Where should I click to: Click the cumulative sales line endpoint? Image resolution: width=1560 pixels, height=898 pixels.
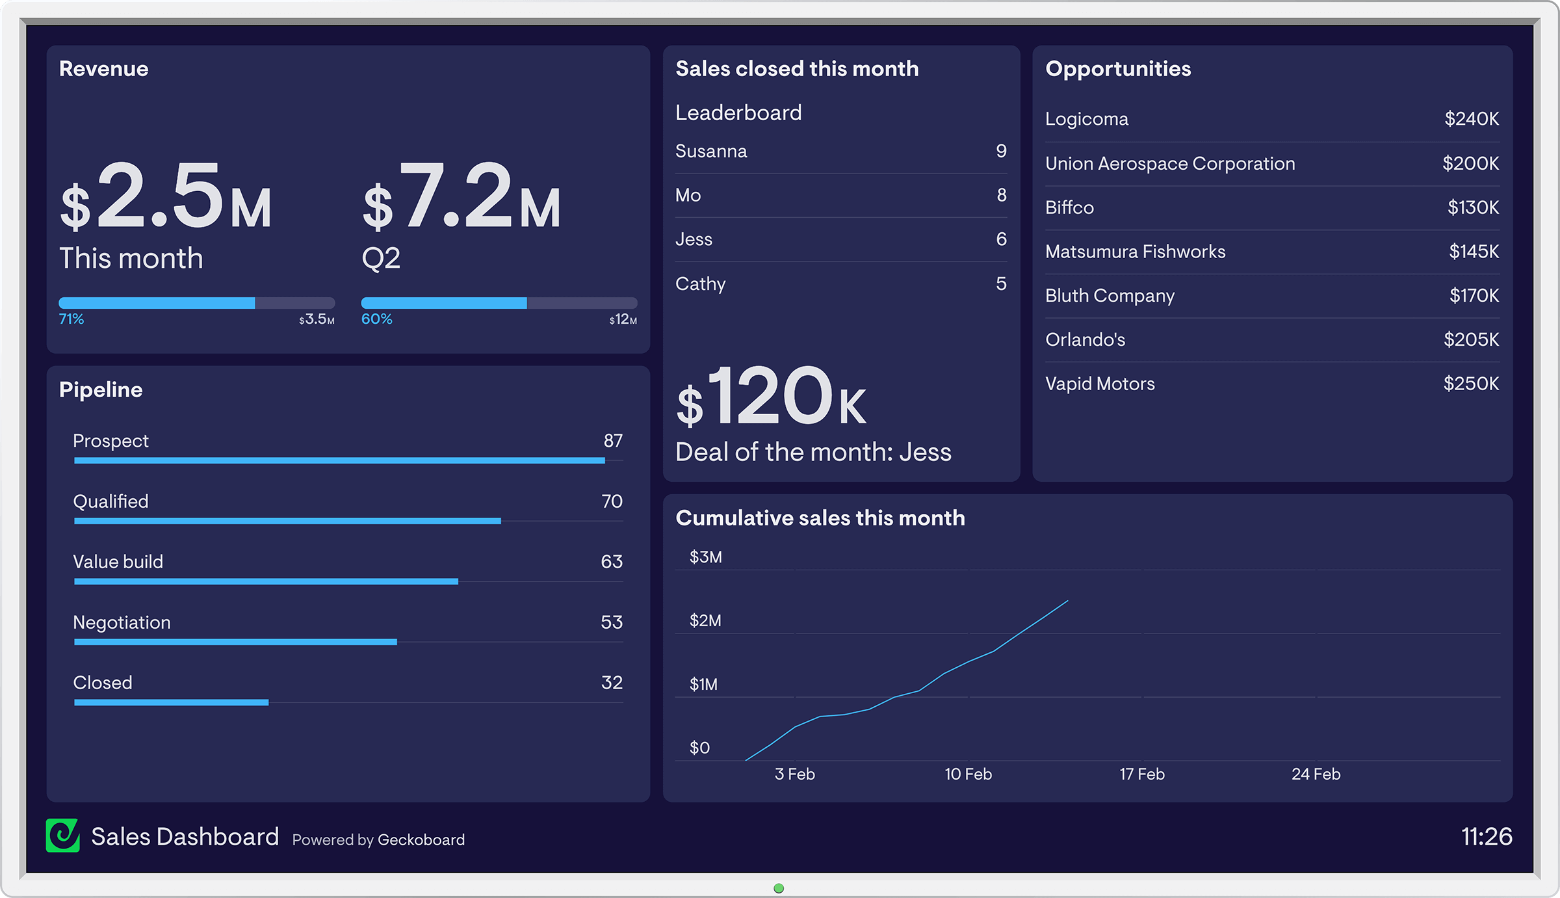1067,601
